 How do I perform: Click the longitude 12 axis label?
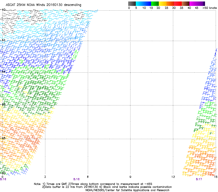tap(173, 177)
